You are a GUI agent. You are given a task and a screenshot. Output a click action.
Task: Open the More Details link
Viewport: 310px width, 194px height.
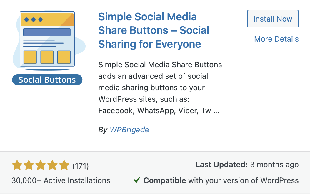pos(276,39)
